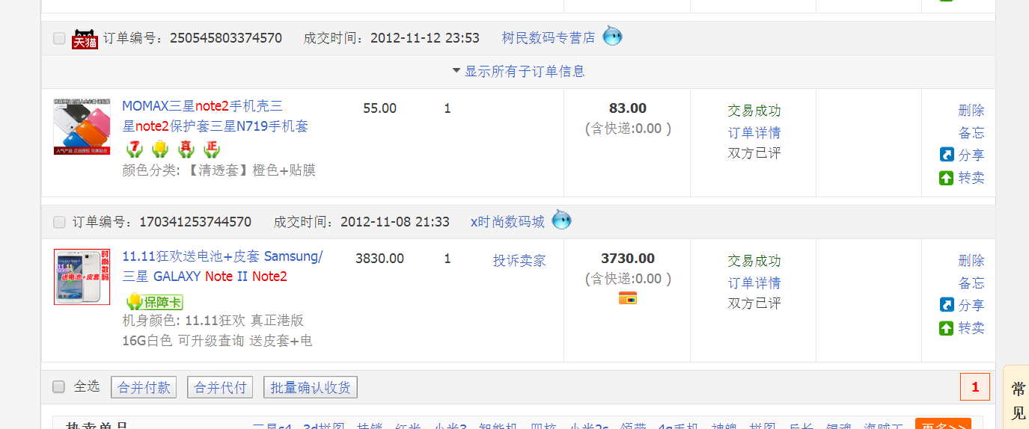This screenshot has height=429, width=1029.
Task: Tick the 全选 select-all checkbox
Action: (58, 386)
